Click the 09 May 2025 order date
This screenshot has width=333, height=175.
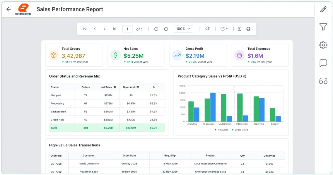click(x=129, y=164)
